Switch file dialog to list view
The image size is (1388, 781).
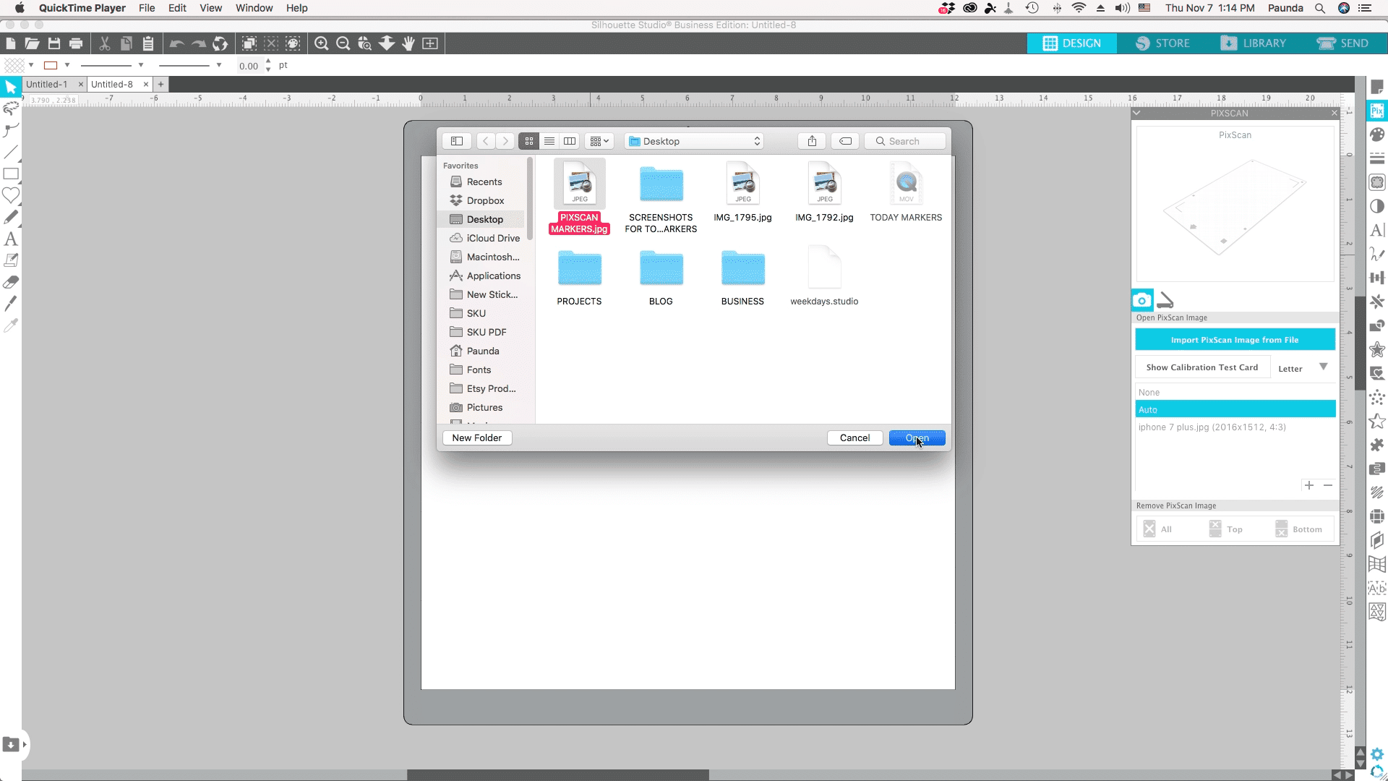549,141
